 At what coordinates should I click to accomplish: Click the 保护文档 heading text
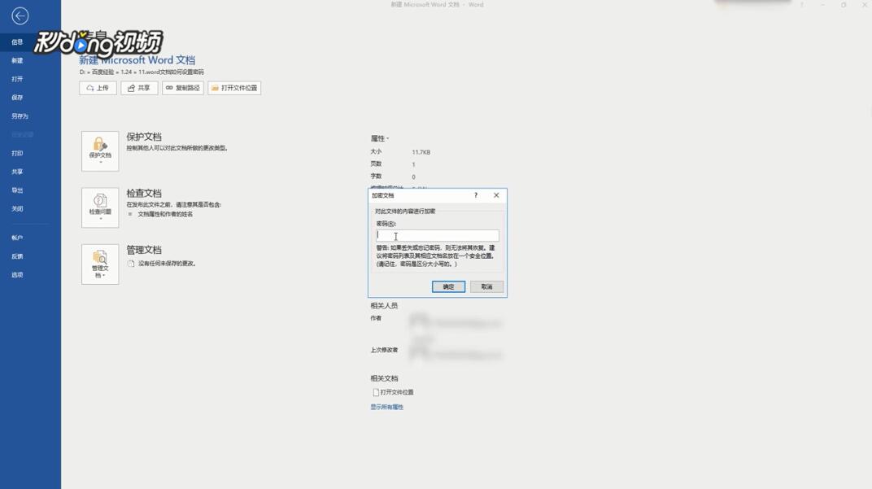point(144,137)
